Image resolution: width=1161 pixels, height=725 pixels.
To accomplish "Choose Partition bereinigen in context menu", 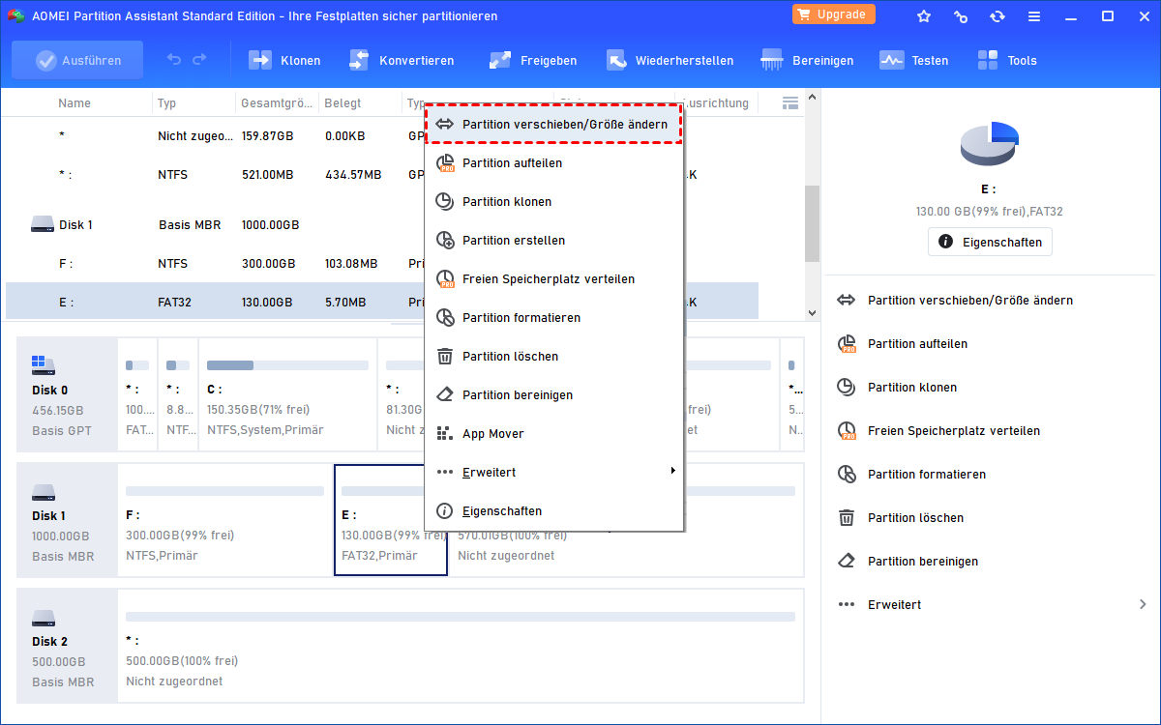I will click(x=554, y=395).
